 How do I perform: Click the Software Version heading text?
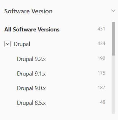click(28, 11)
